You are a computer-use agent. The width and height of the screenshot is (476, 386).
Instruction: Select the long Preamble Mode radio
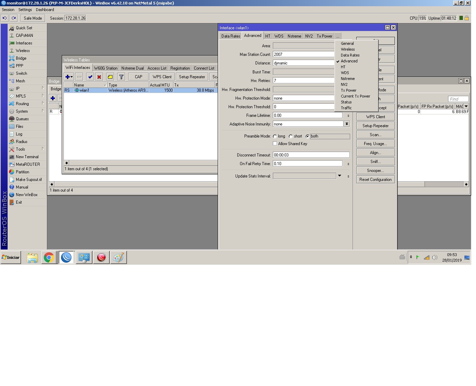(275, 136)
